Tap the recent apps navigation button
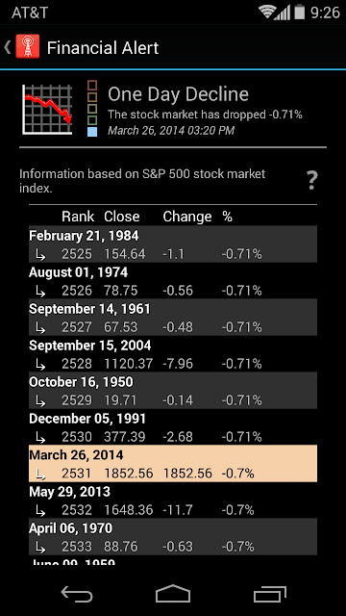Viewport: 346px width, 616px height. click(270, 595)
